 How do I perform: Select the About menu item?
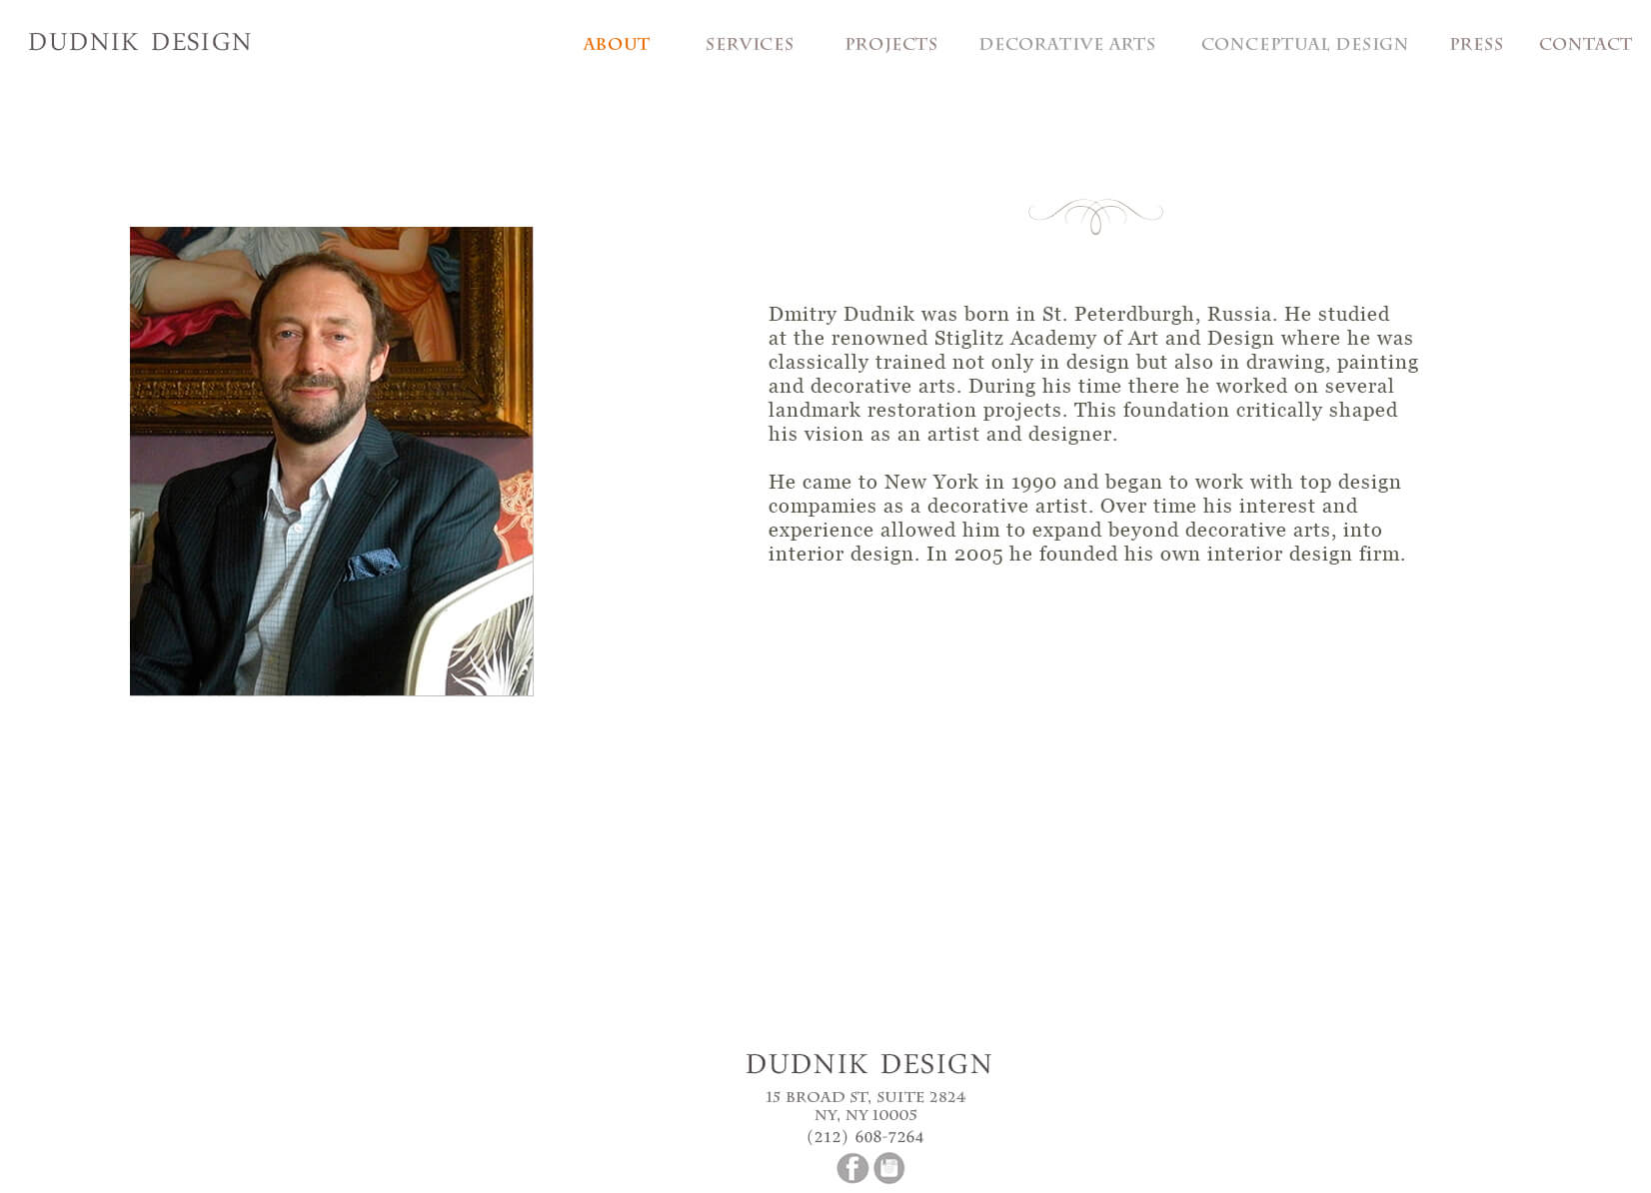click(x=617, y=44)
